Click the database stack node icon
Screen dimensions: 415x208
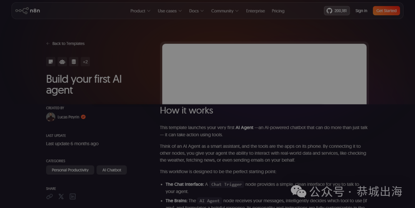pos(73,61)
